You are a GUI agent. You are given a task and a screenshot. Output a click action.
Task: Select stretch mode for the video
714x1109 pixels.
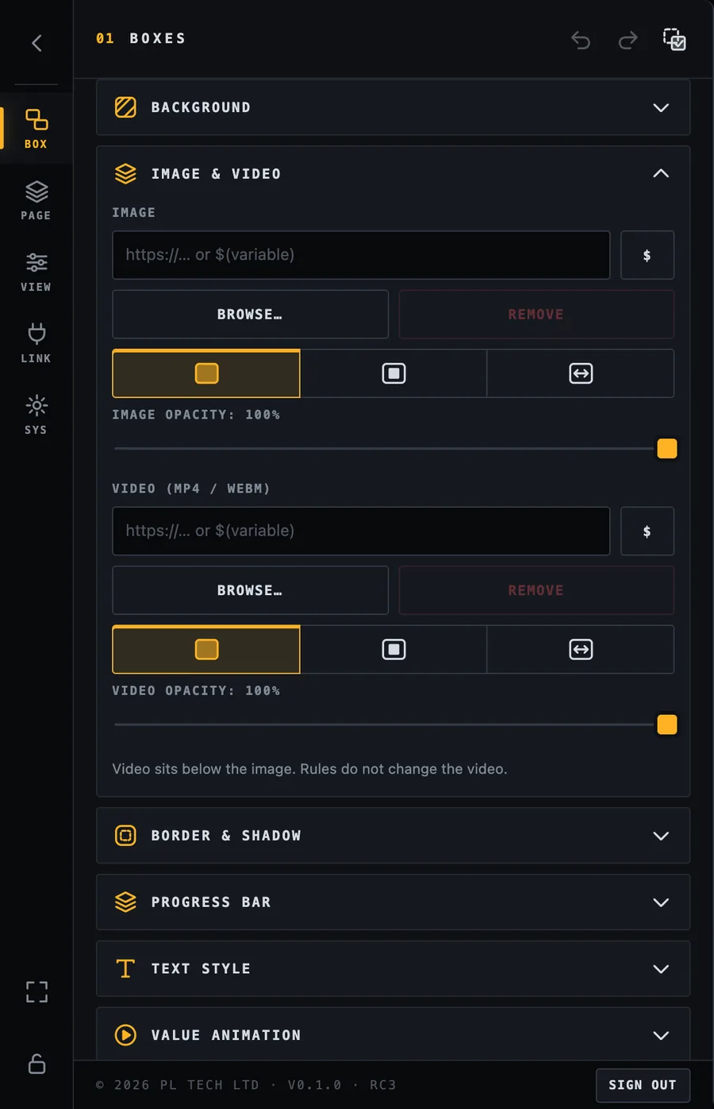[x=581, y=649]
